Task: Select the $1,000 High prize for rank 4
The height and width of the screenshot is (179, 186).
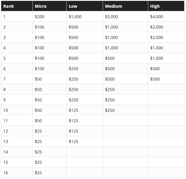Action: click(x=166, y=48)
